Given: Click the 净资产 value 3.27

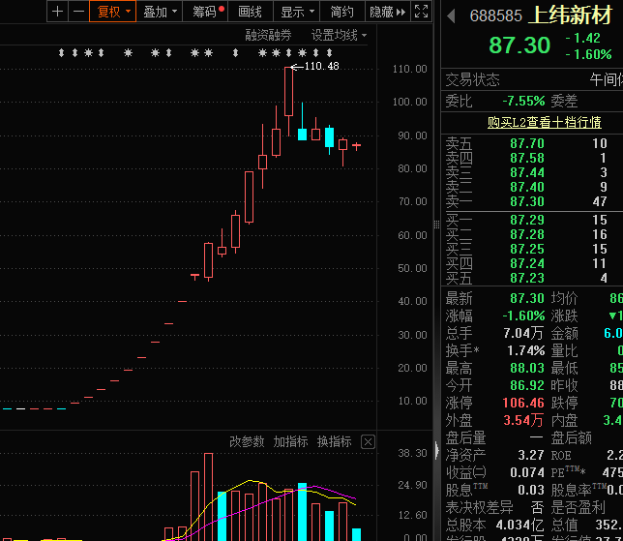Looking at the screenshot, I should coord(531,455).
